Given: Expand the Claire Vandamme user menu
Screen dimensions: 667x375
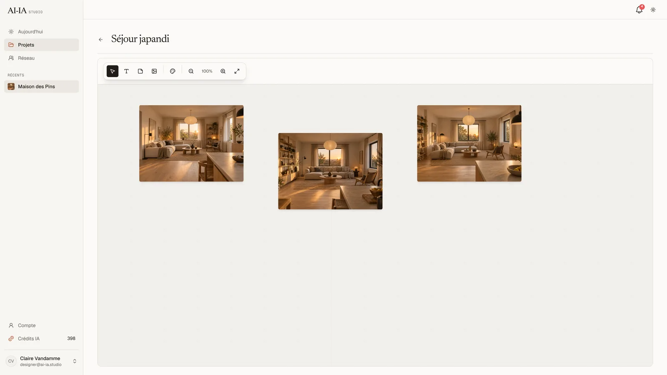Looking at the screenshot, I should click(x=41, y=361).
